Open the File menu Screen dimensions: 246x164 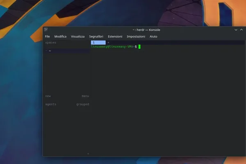(x=47, y=36)
